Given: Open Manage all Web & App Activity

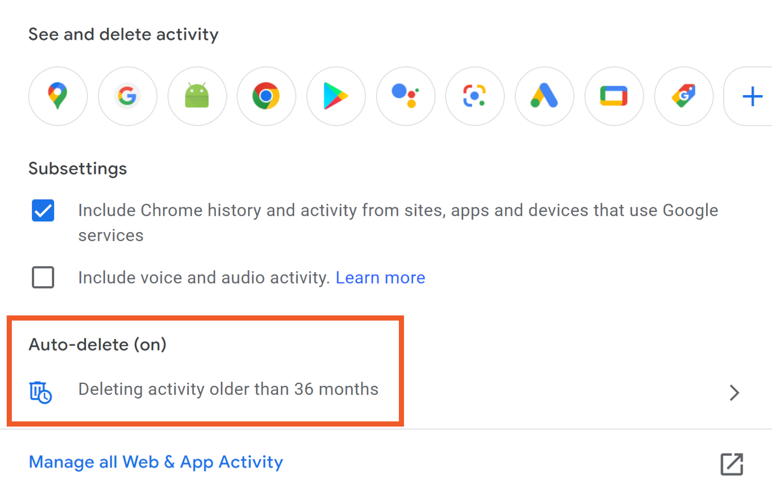Looking at the screenshot, I should tap(156, 462).
